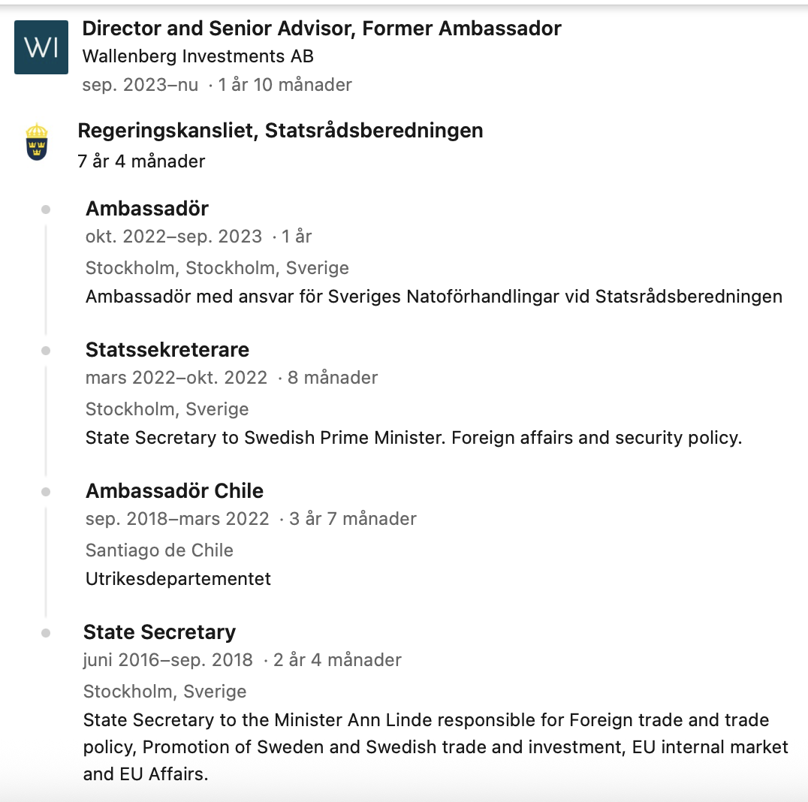Open Regeringskansliet, Statsrådsberedningen company heading

(x=280, y=131)
